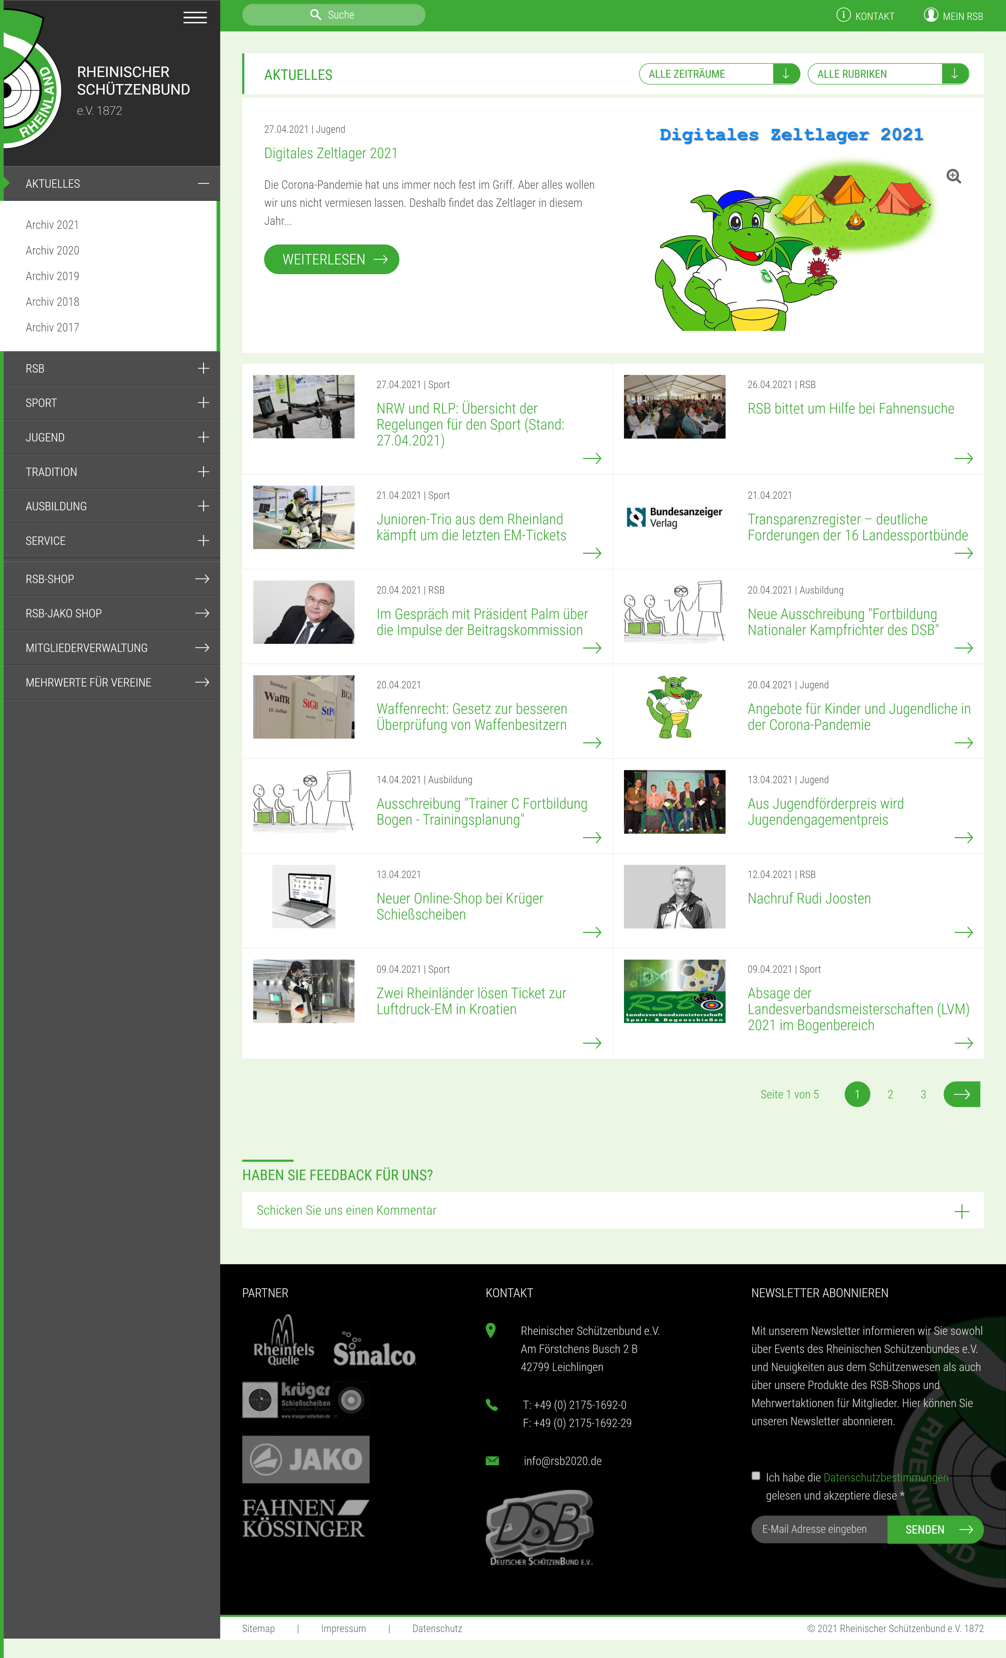
Task: Tick the Datenschutzbestimmungen acceptance checkbox
Action: pyautogui.click(x=756, y=1476)
